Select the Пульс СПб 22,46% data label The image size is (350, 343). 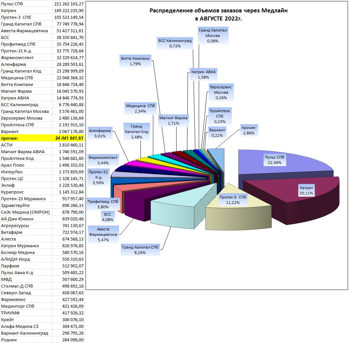[274, 160]
